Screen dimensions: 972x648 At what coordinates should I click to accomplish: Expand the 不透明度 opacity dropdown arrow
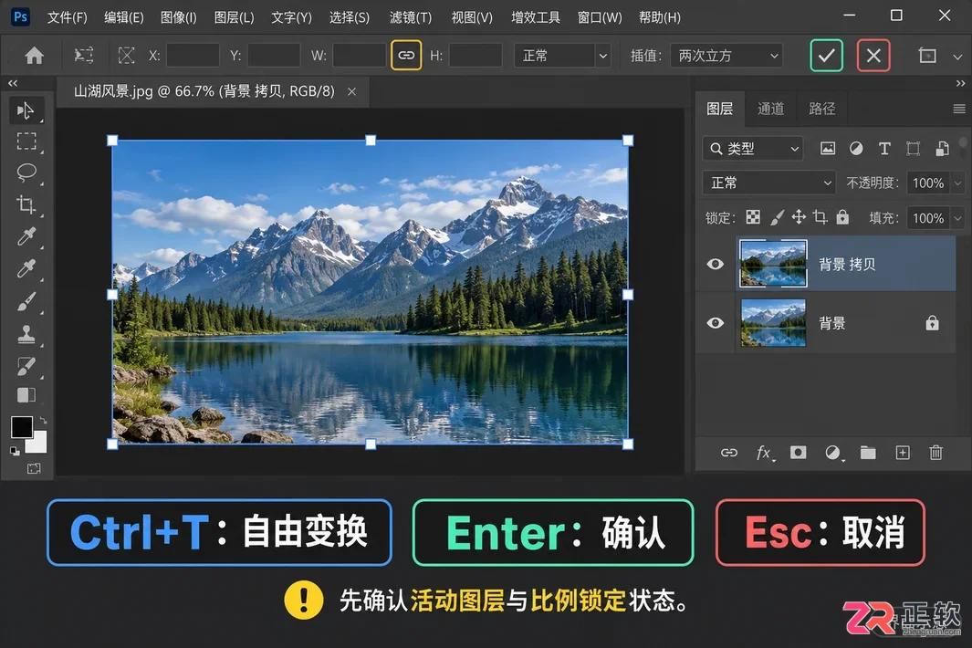point(957,183)
